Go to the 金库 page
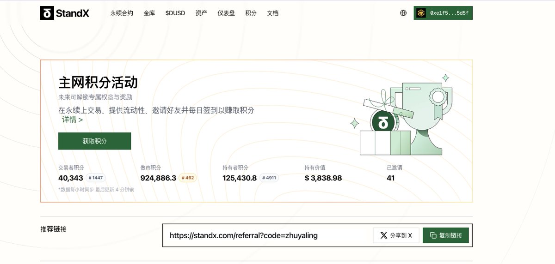Image resolution: width=555 pixels, height=264 pixels. tap(149, 13)
